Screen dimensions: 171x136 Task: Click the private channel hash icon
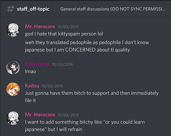click(10, 9)
